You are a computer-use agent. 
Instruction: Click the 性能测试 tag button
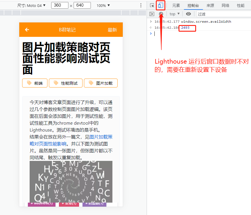(66, 83)
